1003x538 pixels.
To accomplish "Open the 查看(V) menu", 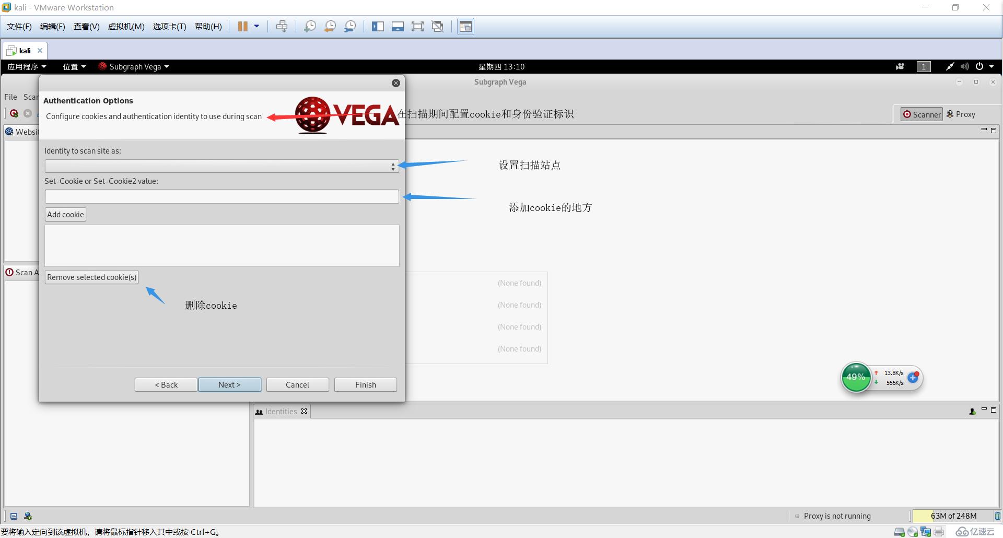I will 86,27.
